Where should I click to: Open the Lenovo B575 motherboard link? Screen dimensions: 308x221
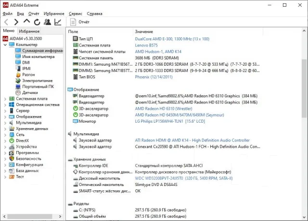(146, 45)
